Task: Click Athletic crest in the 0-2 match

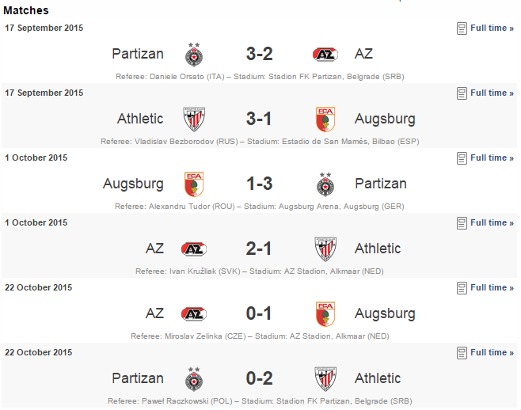Action: 325,379
